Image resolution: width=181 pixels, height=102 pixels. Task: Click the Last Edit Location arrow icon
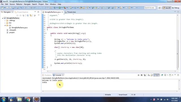(x=126, y=8)
